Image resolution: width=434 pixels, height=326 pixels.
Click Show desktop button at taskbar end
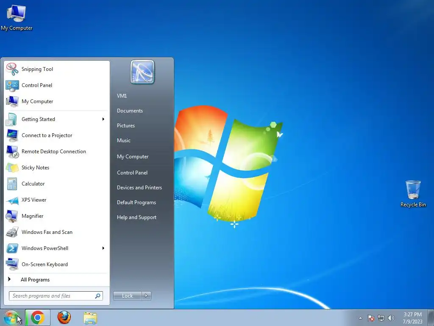(x=431, y=318)
